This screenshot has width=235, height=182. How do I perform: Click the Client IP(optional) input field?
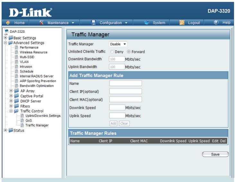(125, 91)
